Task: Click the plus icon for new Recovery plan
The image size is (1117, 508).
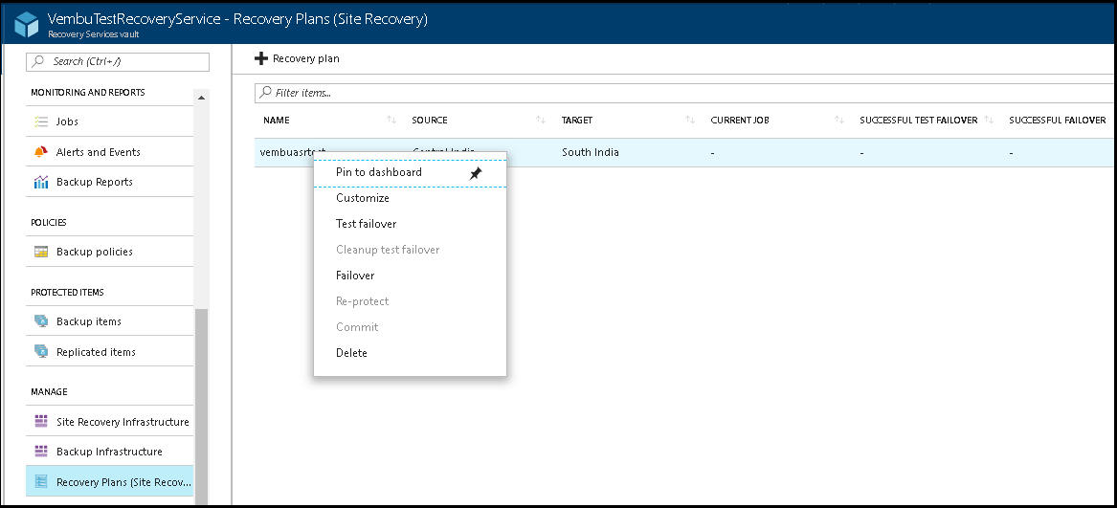Action: (x=261, y=58)
